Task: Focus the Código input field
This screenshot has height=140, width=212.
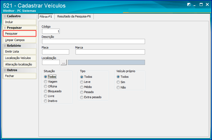Action: point(51,31)
